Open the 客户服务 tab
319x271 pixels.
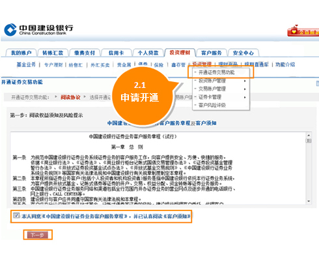(212, 53)
